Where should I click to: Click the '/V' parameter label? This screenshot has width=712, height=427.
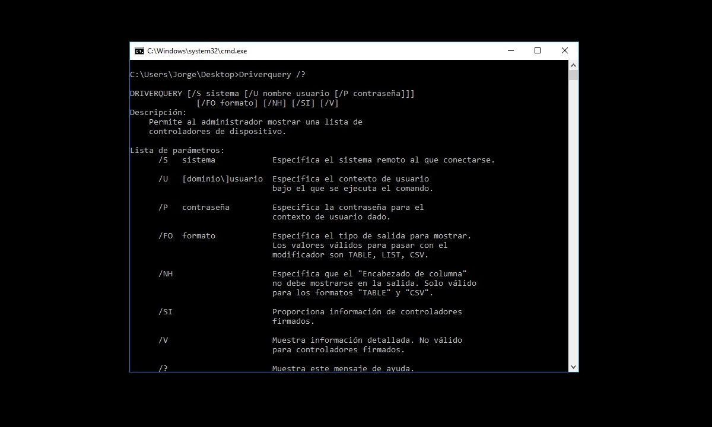(163, 340)
